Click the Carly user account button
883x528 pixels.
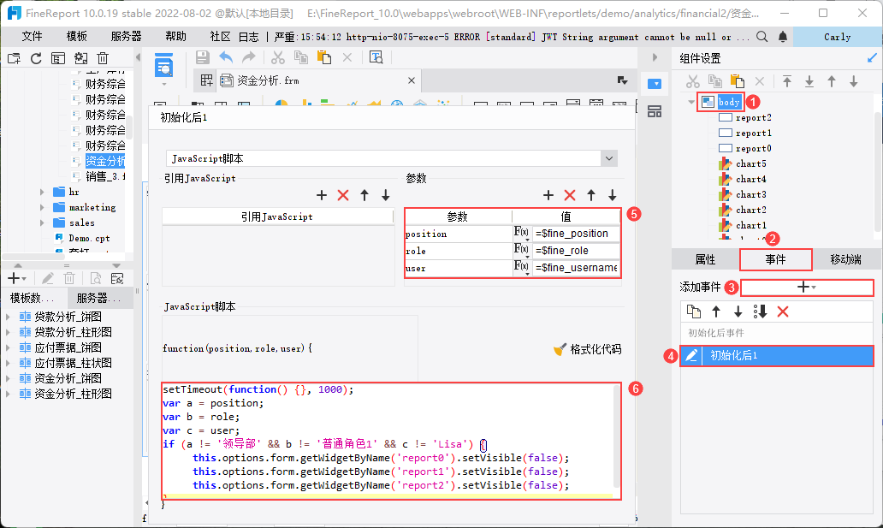click(x=838, y=37)
